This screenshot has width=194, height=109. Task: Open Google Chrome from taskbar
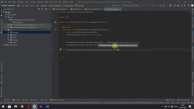[x=22, y=106]
